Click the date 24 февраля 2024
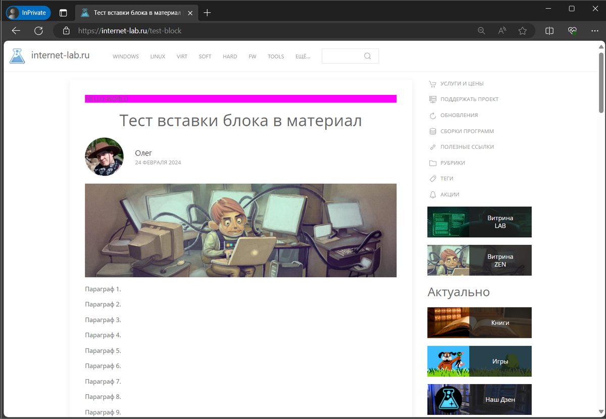 pyautogui.click(x=158, y=163)
